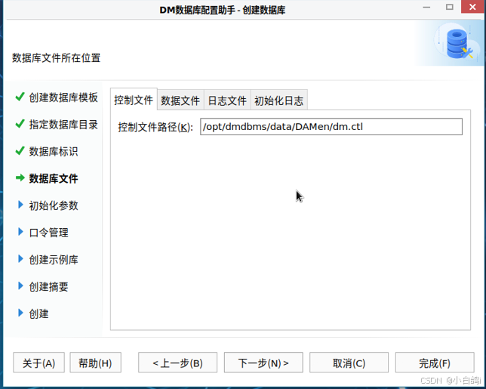
Task: Go back with 上一步(B) button
Action: click(x=177, y=363)
